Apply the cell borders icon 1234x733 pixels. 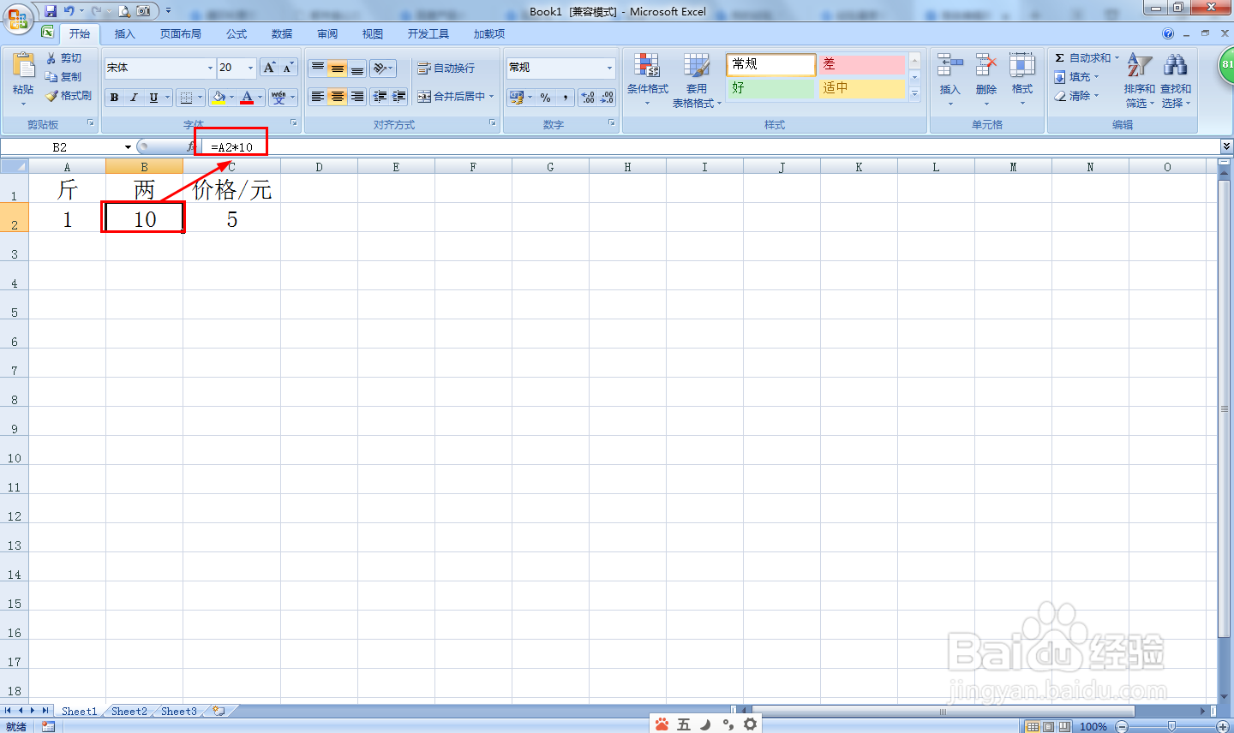point(186,98)
